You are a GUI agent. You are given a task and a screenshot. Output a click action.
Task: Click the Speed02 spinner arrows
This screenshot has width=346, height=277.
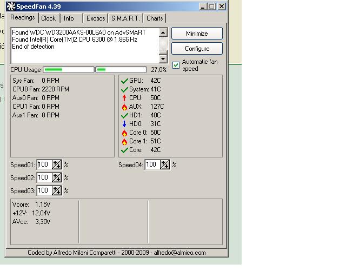click(57, 177)
